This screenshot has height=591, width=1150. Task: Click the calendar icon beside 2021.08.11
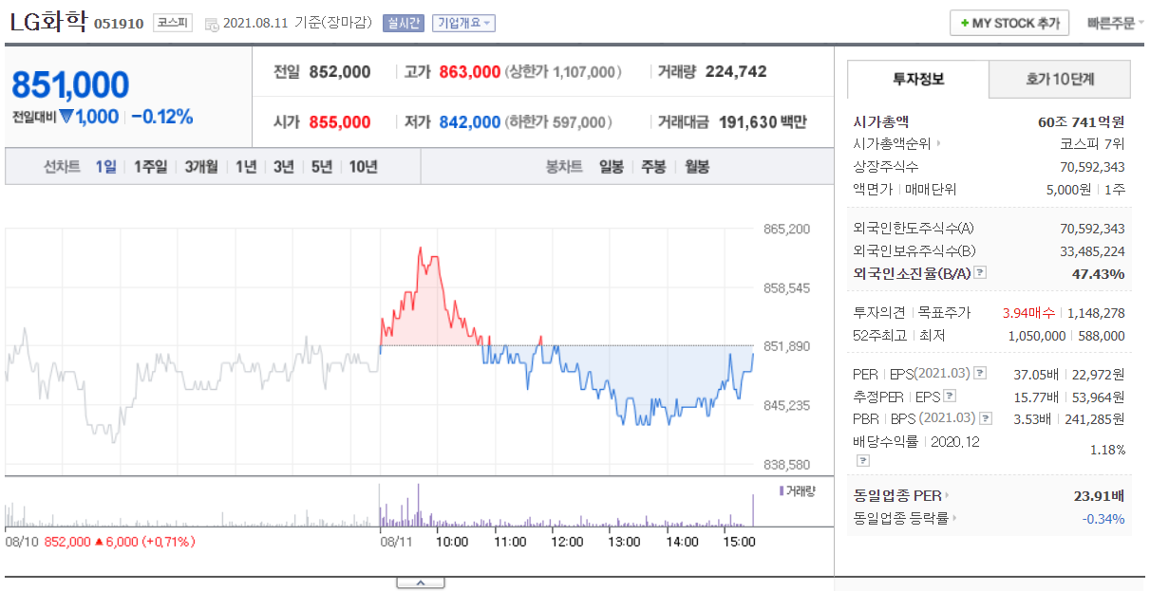point(211,24)
